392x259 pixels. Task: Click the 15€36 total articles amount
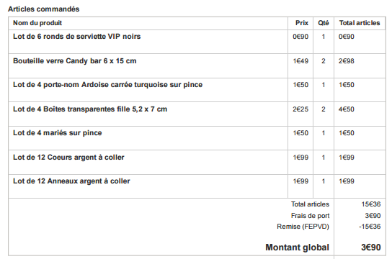point(371,204)
